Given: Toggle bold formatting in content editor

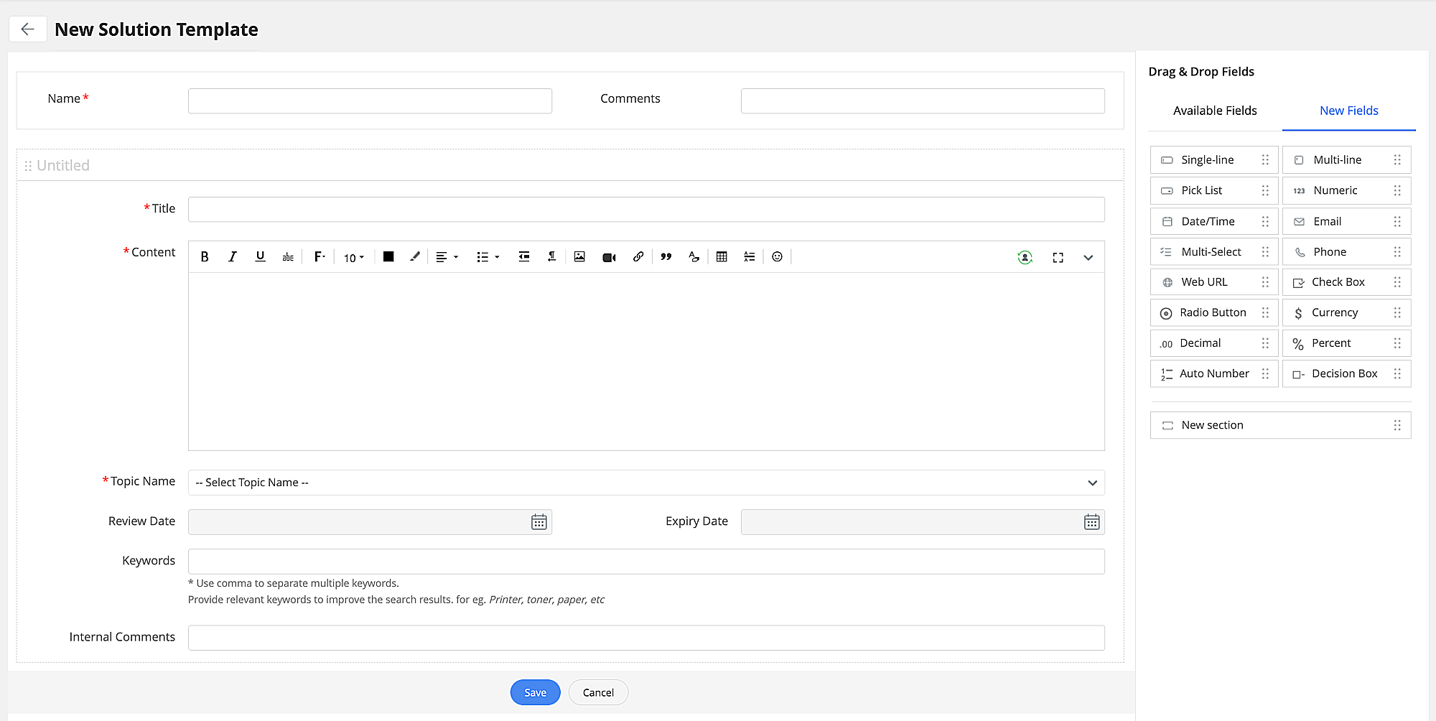Looking at the screenshot, I should 205,257.
